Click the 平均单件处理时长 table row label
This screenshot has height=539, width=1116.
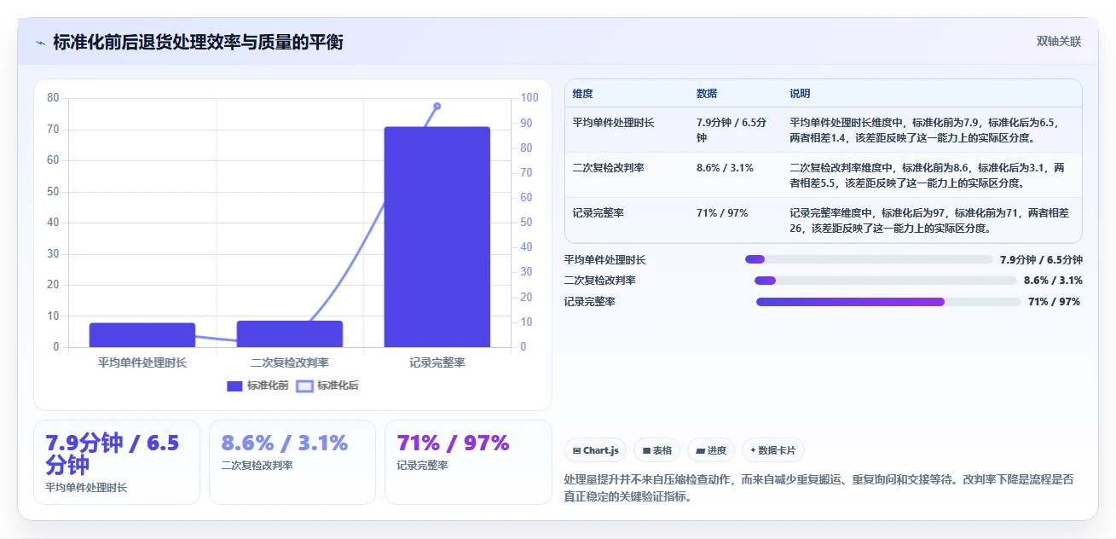point(613,123)
